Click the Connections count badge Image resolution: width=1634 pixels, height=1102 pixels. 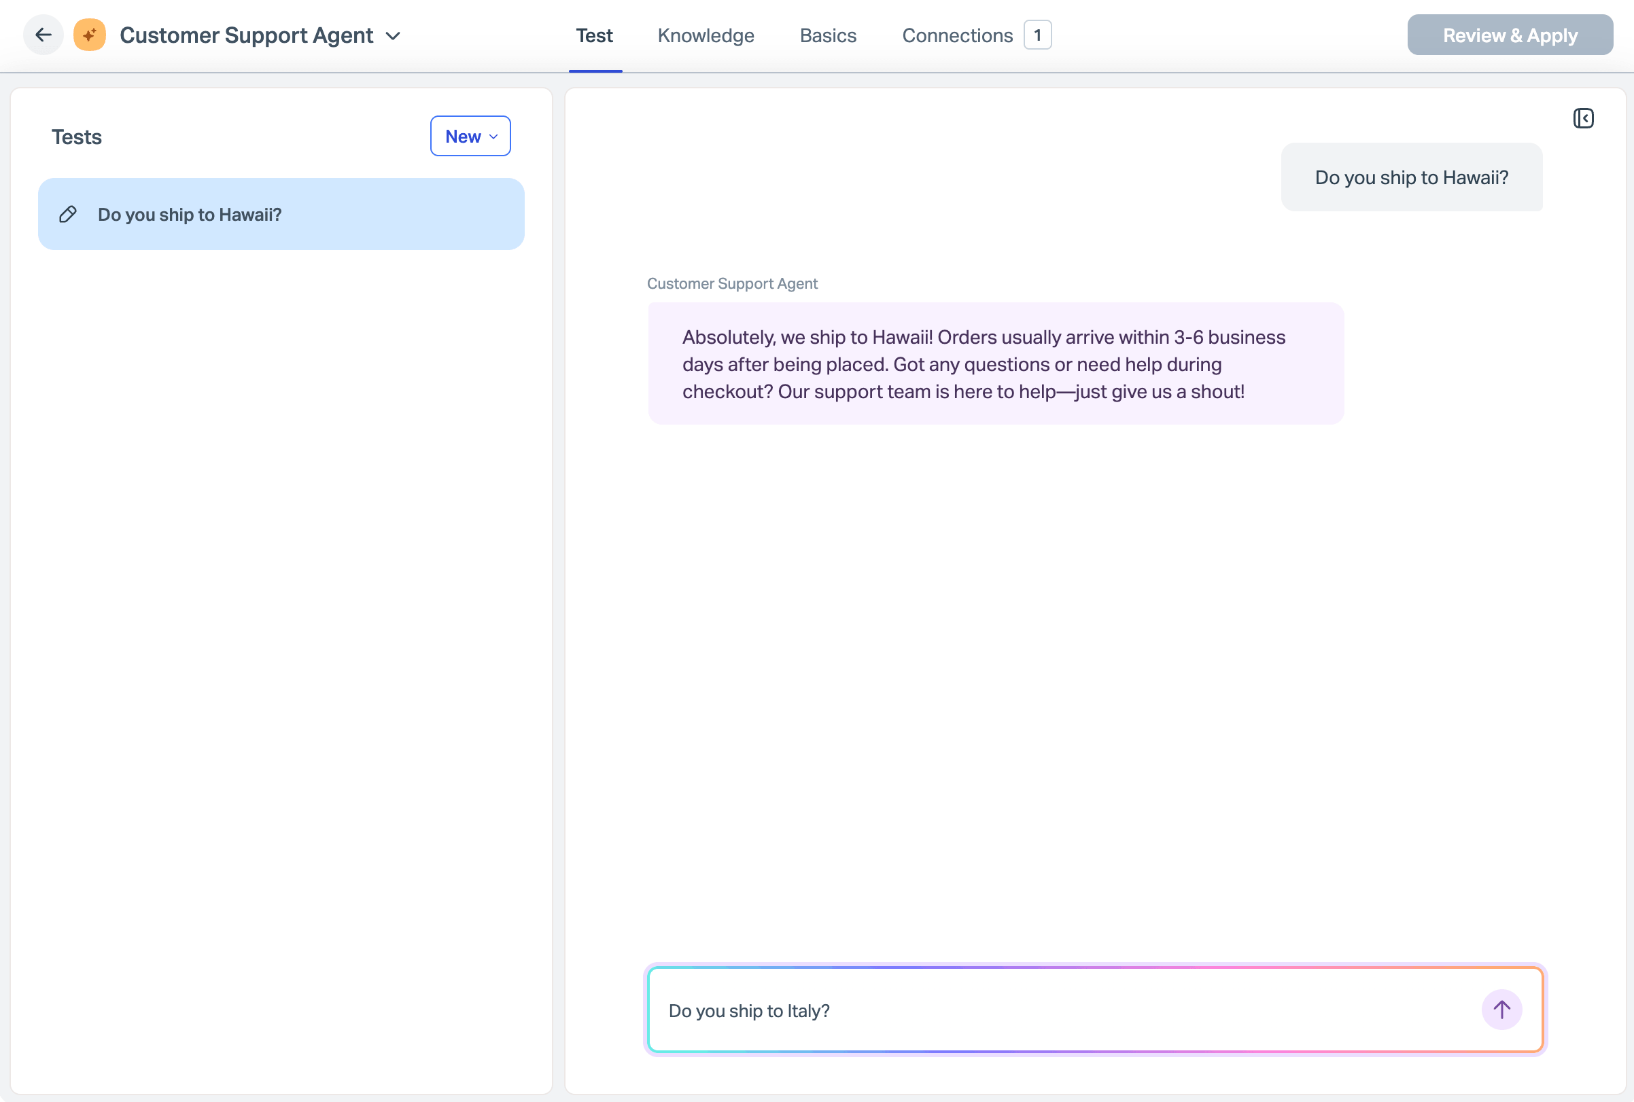click(x=1037, y=35)
